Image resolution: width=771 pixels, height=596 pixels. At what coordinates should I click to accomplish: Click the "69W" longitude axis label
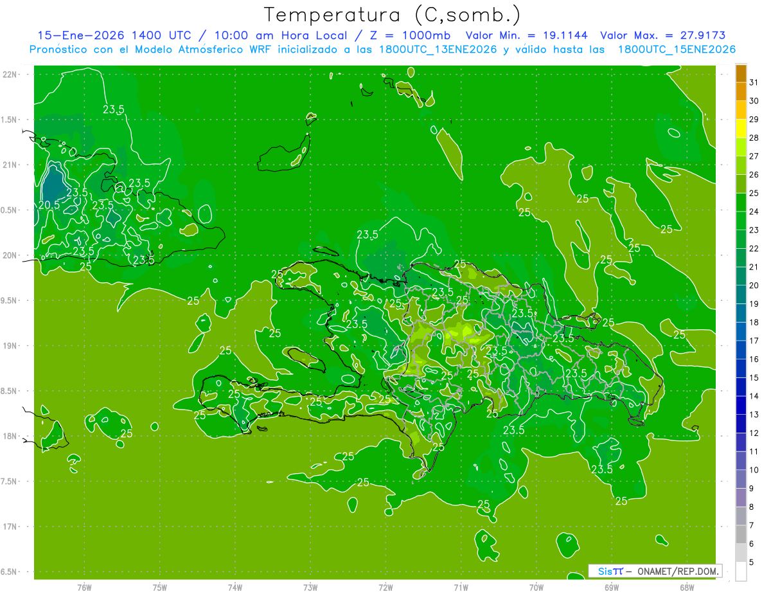(612, 587)
